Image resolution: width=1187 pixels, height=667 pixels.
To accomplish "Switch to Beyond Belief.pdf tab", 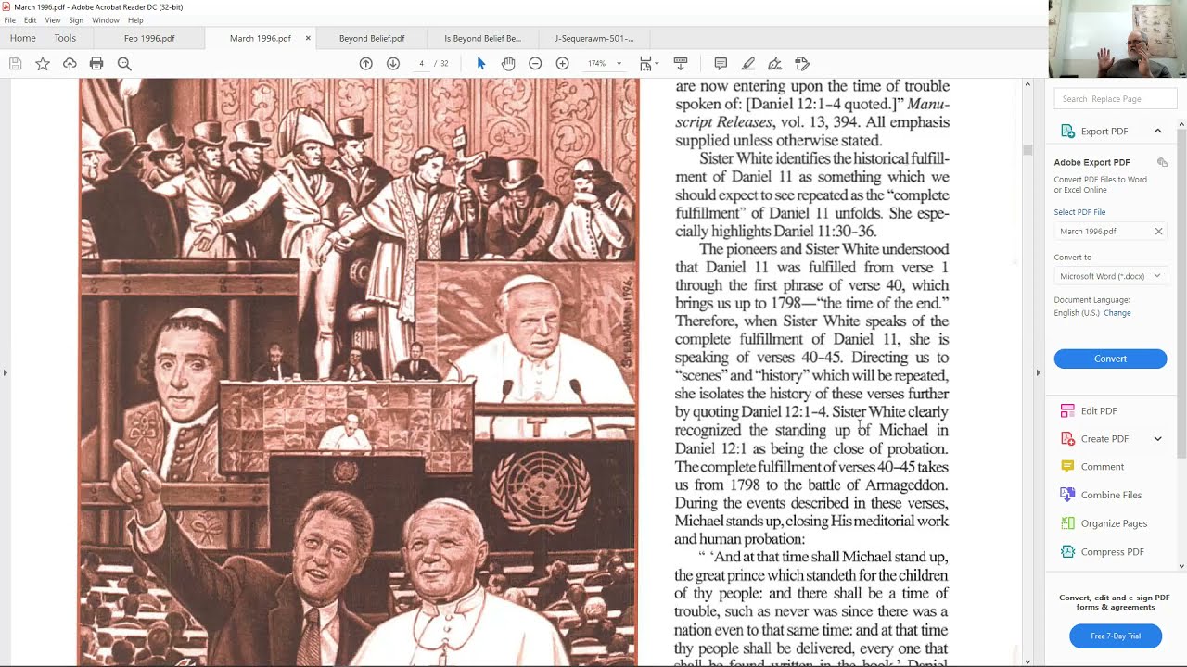I will point(372,39).
